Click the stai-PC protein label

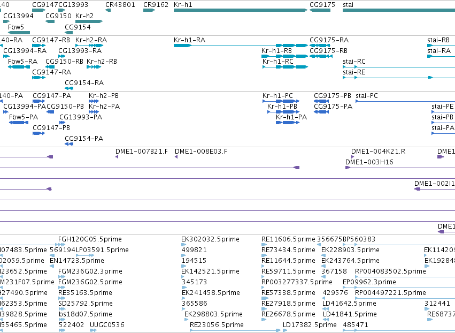point(367,96)
